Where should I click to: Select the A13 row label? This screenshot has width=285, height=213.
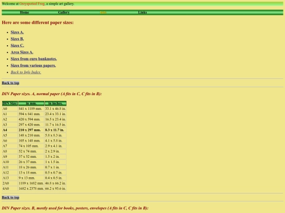(10, 178)
